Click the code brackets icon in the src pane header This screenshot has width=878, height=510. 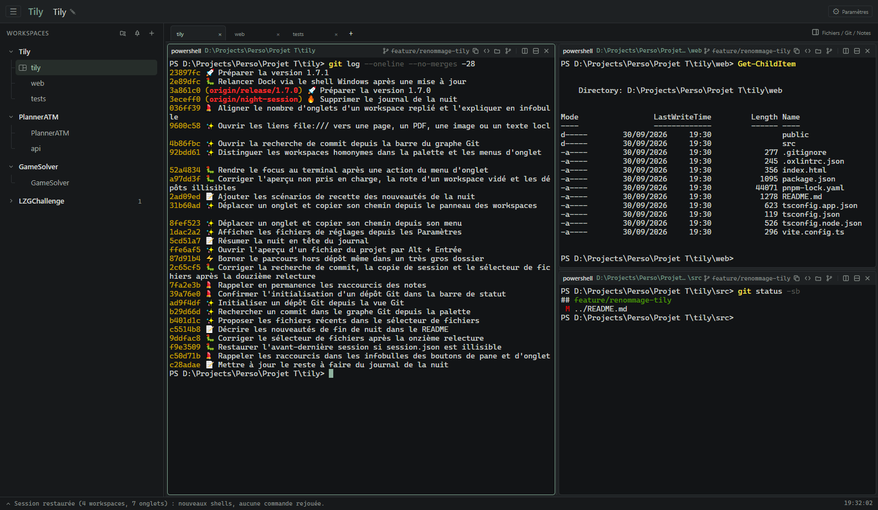pos(808,278)
